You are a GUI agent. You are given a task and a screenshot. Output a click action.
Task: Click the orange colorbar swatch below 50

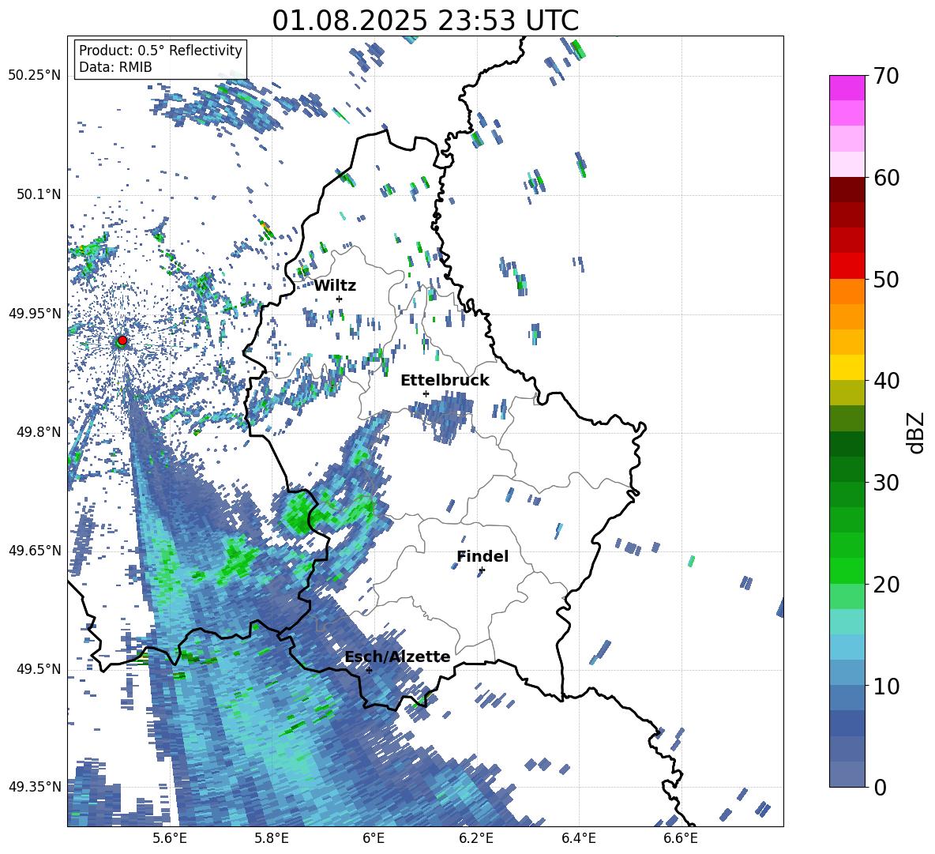[x=847, y=291]
